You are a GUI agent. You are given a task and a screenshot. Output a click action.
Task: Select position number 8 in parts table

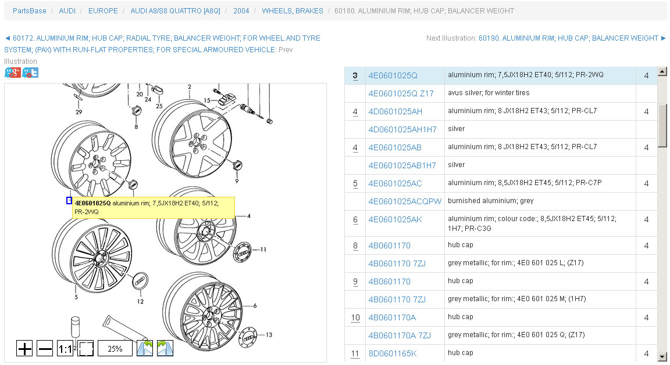[x=355, y=245]
